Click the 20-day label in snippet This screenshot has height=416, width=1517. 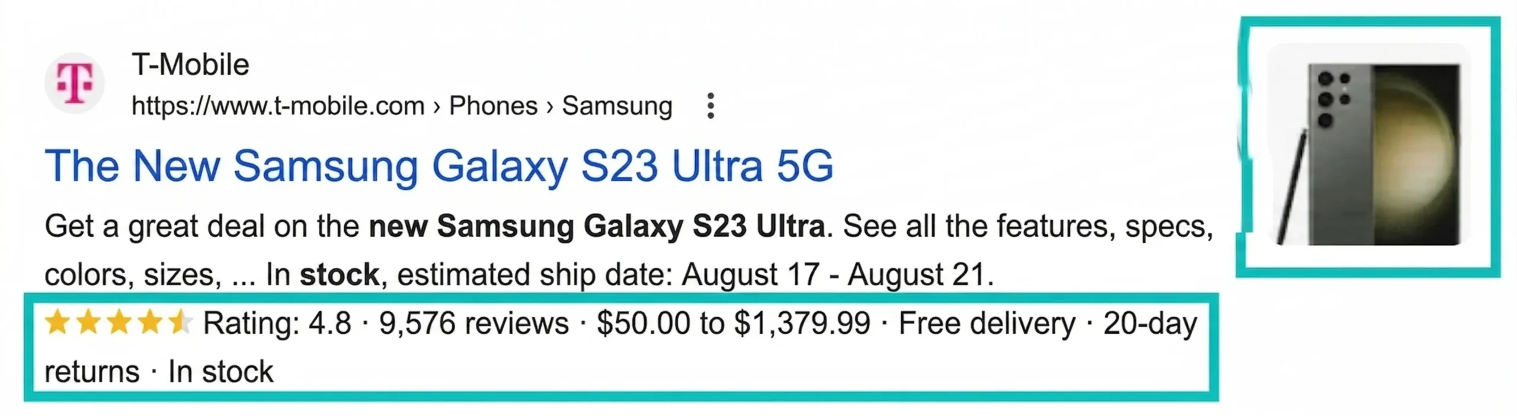[x=1150, y=324]
